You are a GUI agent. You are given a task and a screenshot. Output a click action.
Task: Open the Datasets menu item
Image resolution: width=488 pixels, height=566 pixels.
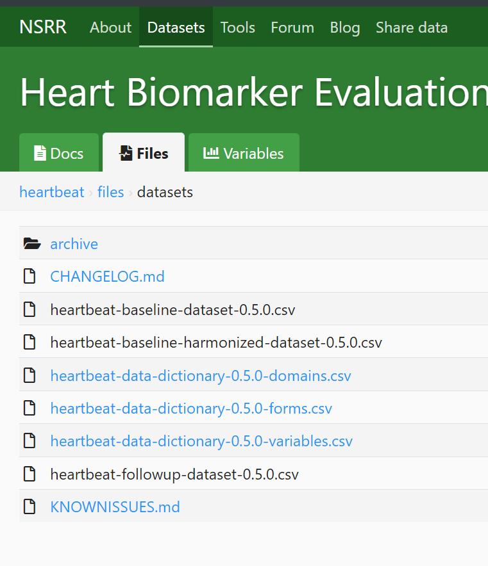pyautogui.click(x=176, y=27)
